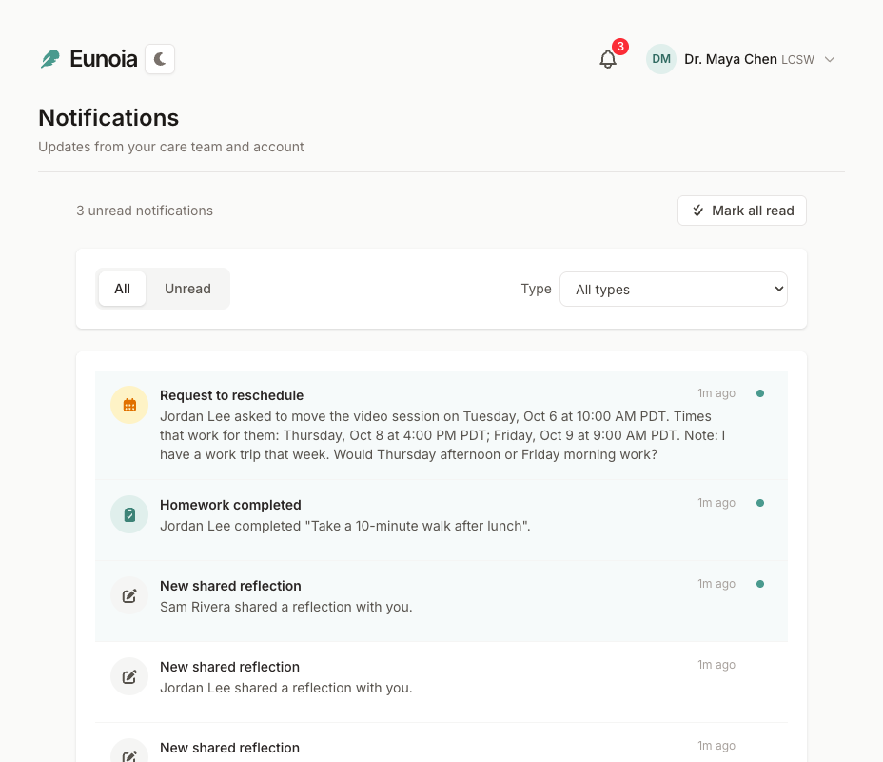Image resolution: width=883 pixels, height=762 pixels.
Task: Click the '1m ago' timestamp on Homework completed
Action: coord(716,503)
